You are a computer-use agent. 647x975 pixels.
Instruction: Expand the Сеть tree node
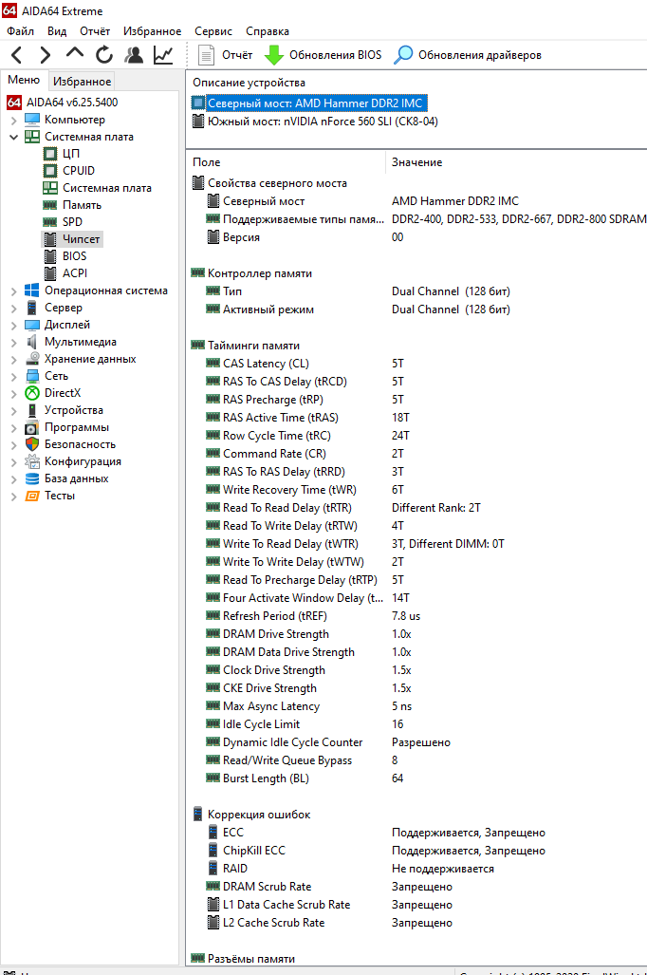13,376
